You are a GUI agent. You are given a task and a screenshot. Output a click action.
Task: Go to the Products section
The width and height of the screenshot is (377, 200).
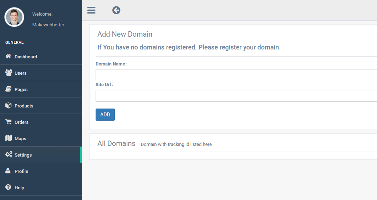(41, 106)
